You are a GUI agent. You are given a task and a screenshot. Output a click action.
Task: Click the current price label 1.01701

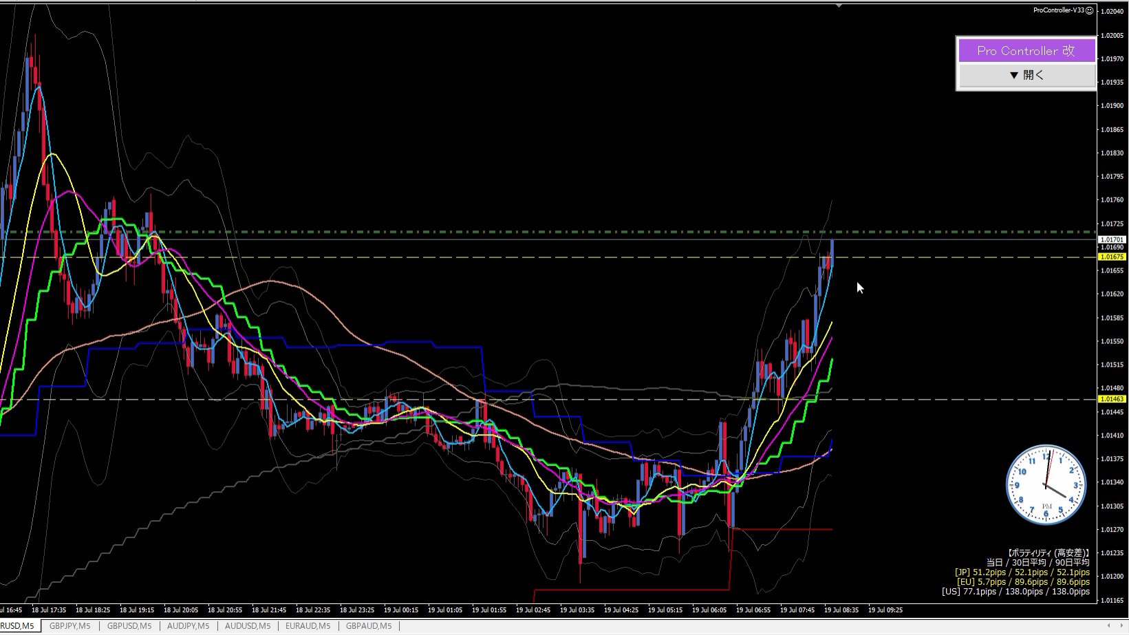click(x=1112, y=239)
